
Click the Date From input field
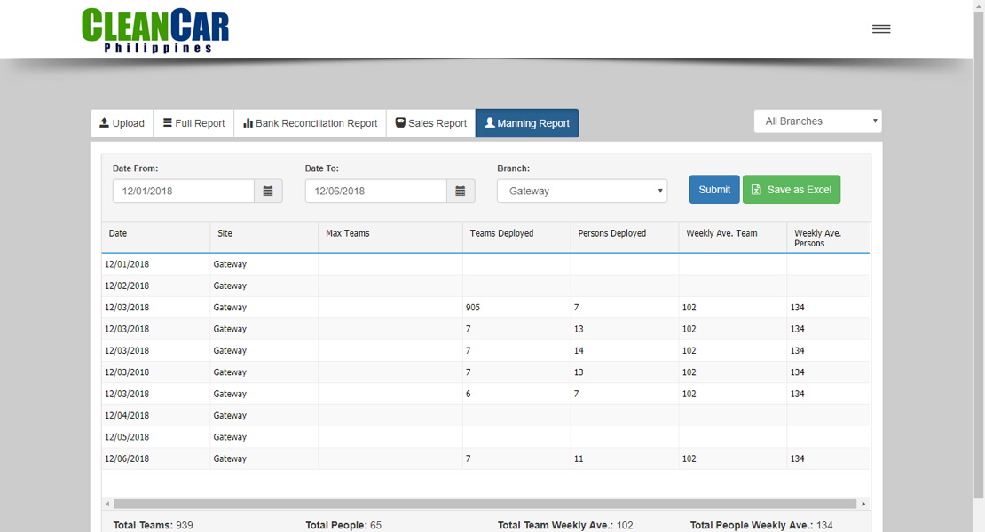point(182,190)
